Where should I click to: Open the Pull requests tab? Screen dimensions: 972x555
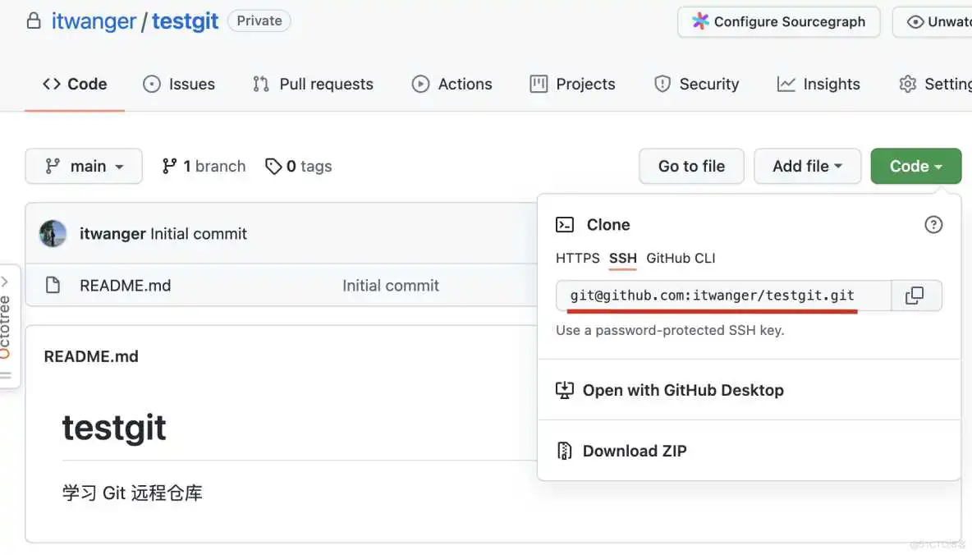313,84
